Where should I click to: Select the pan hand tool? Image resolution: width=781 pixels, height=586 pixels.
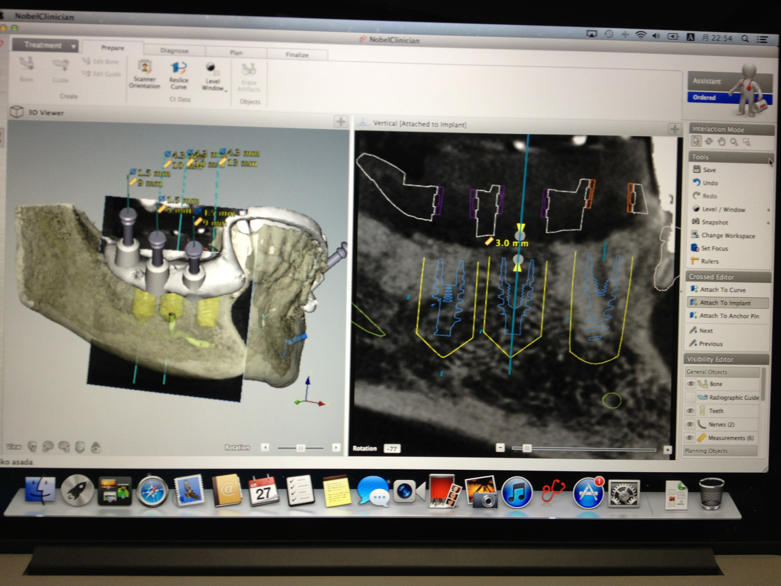coord(721,142)
